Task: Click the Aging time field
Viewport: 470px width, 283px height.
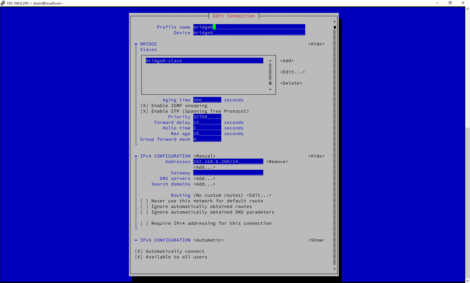Action: point(207,100)
